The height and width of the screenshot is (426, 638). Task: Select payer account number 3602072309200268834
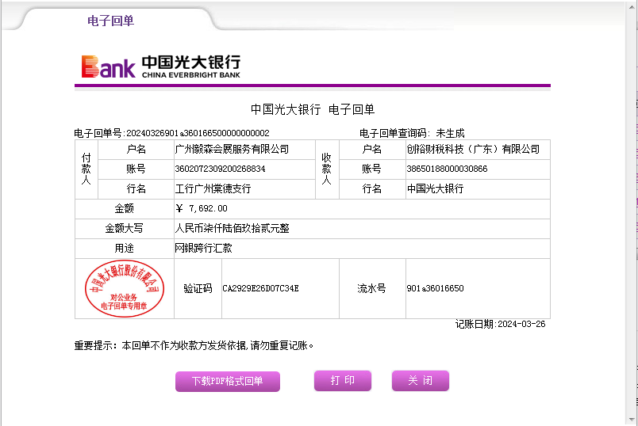click(x=220, y=169)
